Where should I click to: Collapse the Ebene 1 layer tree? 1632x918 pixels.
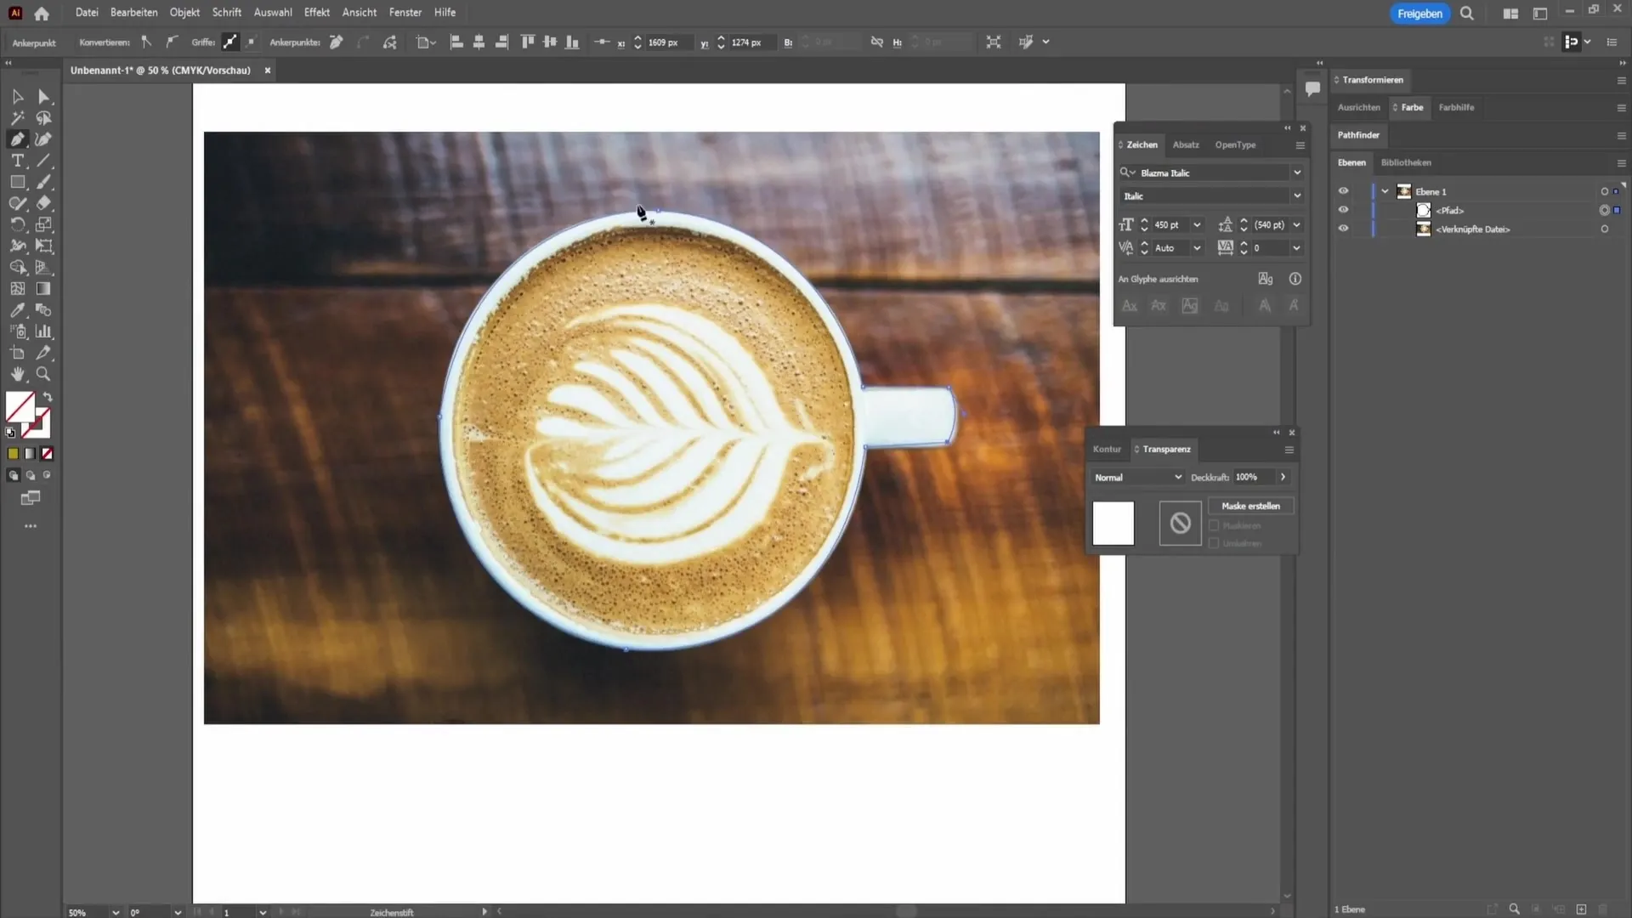click(x=1385, y=191)
